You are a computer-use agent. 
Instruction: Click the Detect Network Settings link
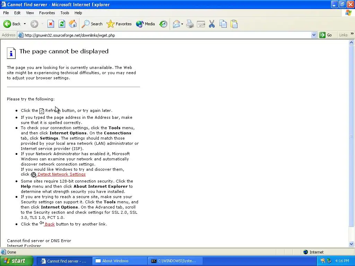(x=61, y=174)
